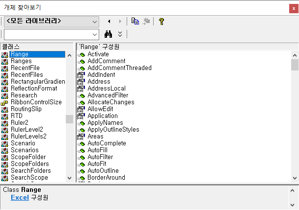Select AutoComplete member
Viewport: 299px width, 210px height.
[x=107, y=143]
